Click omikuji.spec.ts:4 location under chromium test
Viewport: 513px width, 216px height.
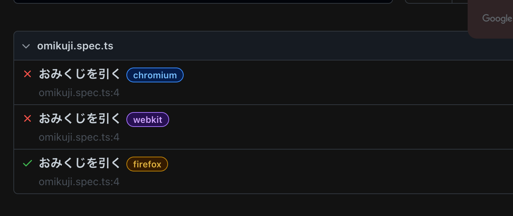(x=79, y=93)
